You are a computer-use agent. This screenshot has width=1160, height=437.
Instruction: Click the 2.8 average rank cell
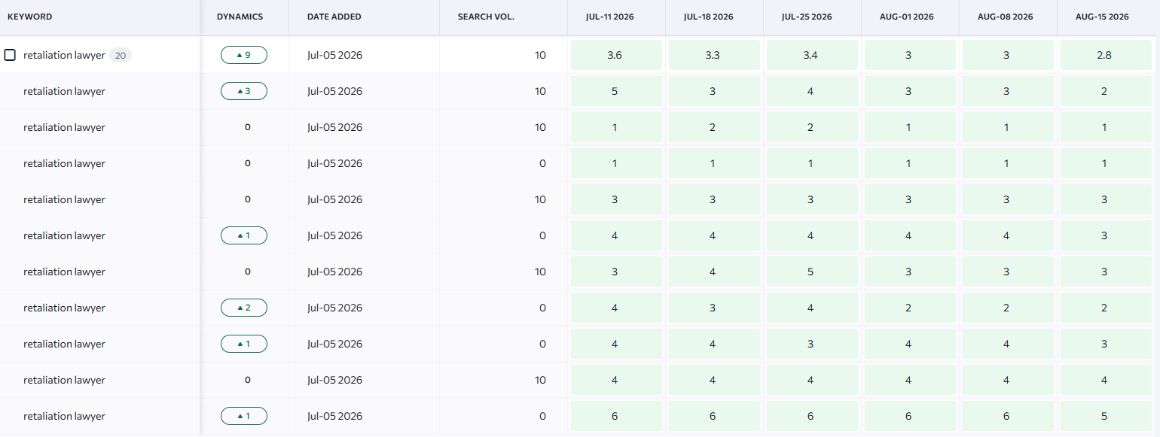tap(1106, 55)
